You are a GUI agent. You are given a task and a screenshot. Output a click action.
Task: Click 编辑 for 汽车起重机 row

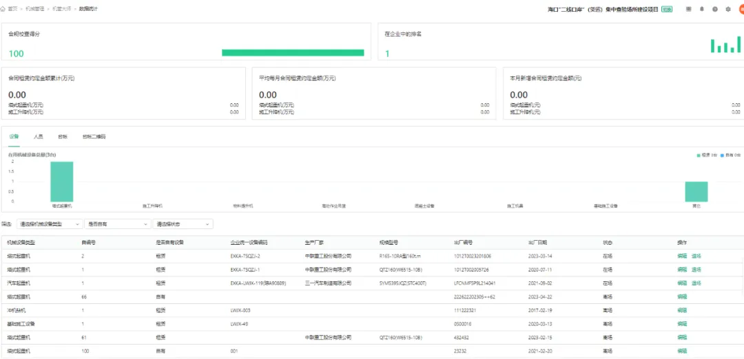click(682, 283)
